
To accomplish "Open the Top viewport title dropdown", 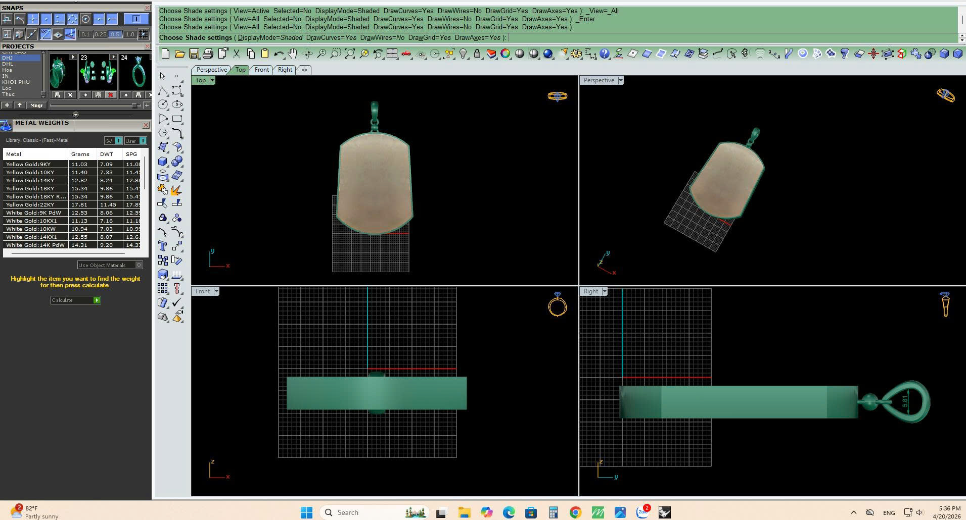I will 212,80.
